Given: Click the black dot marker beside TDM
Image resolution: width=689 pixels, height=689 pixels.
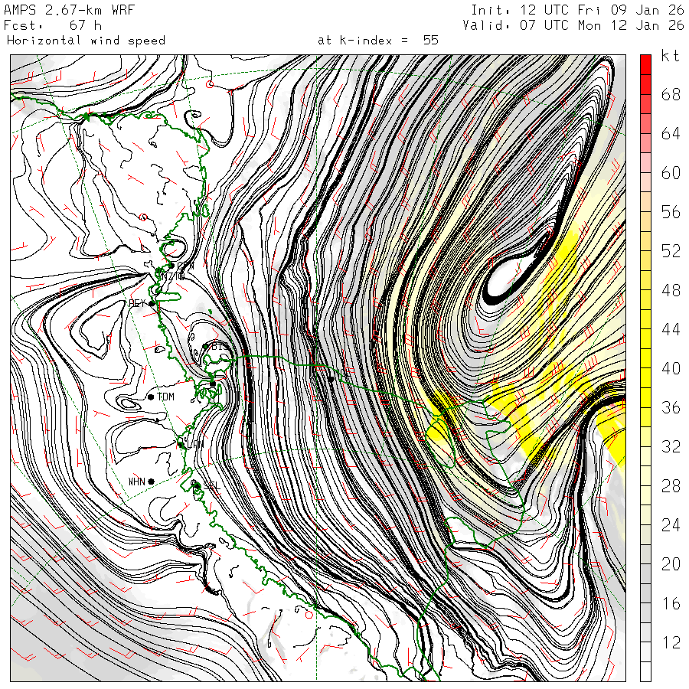Looking at the screenshot, I should point(151,397).
